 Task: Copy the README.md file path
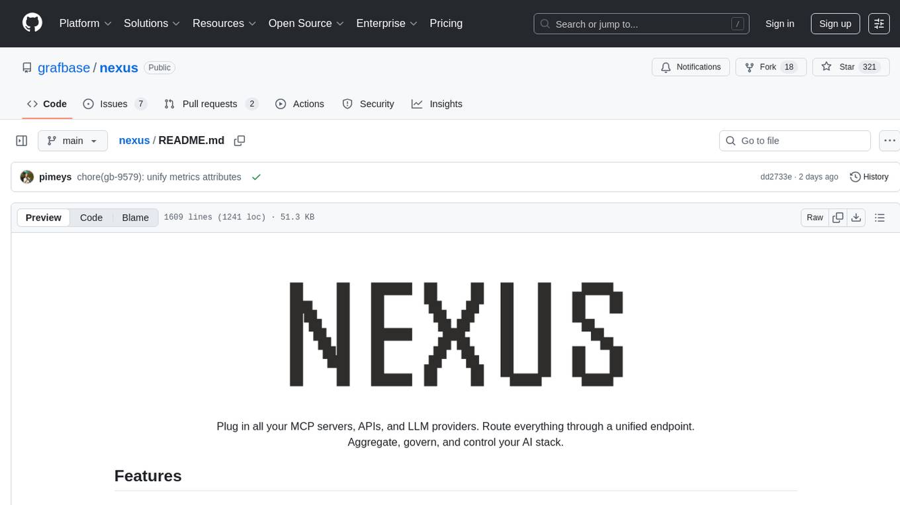click(240, 141)
